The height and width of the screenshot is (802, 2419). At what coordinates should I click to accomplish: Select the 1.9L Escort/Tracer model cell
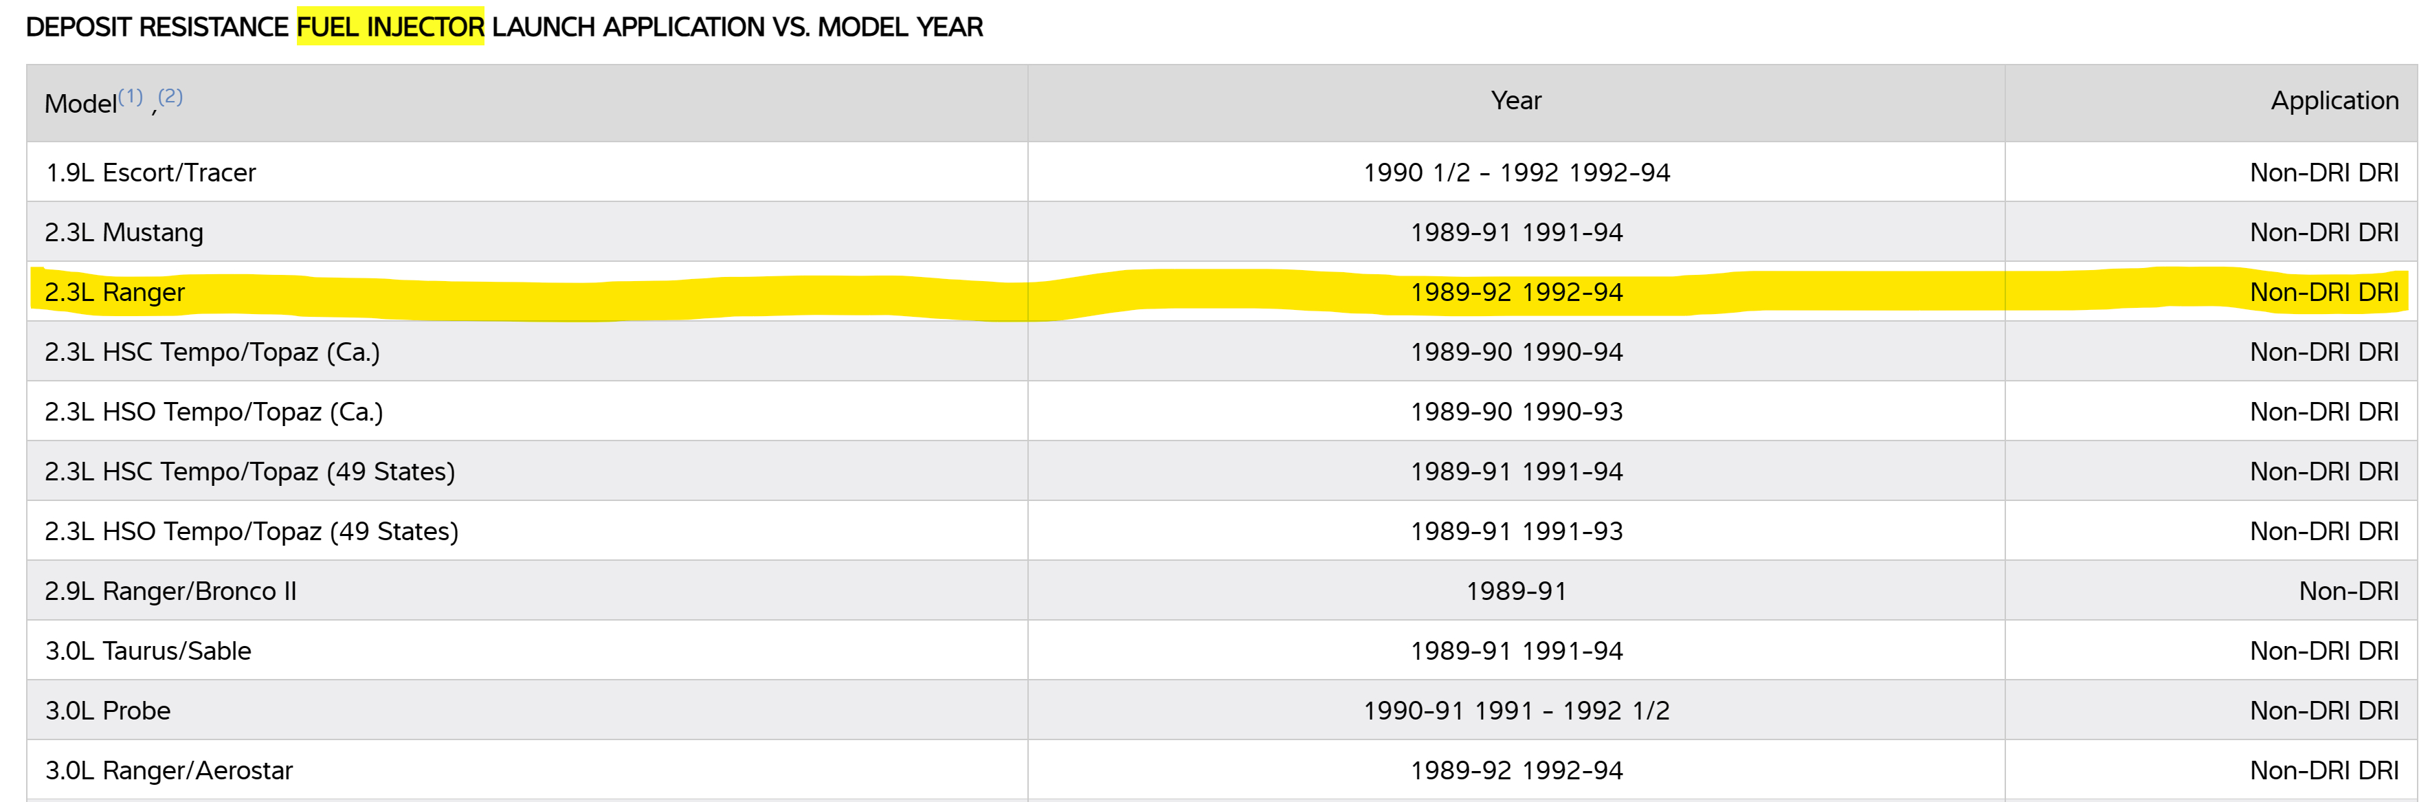[151, 172]
